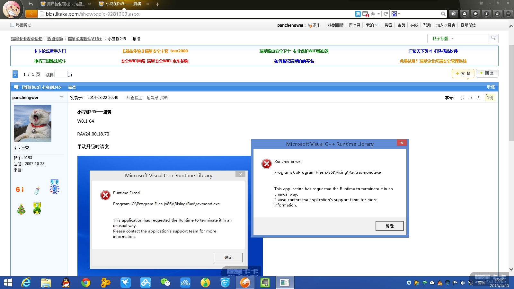Open the 卡卡论坛新手入门 link
This screenshot has width=514, height=289.
50,51
